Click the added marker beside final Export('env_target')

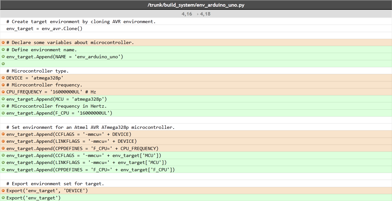(x=3, y=198)
